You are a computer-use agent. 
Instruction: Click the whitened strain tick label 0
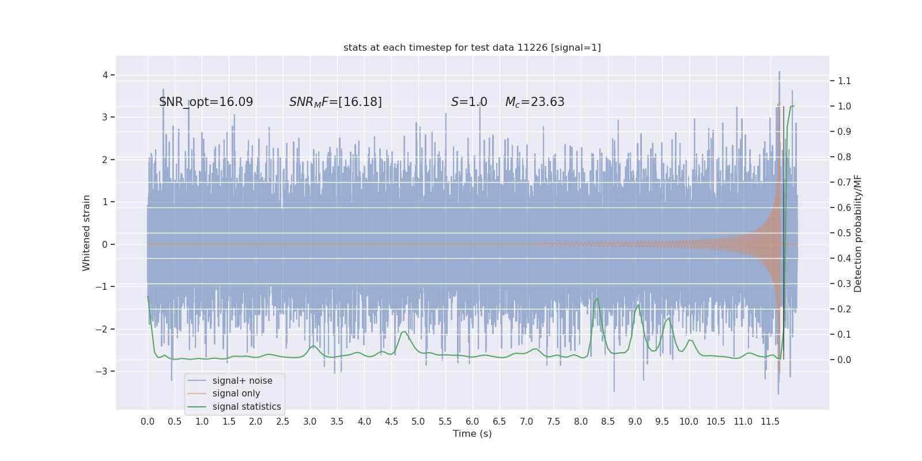pos(105,244)
